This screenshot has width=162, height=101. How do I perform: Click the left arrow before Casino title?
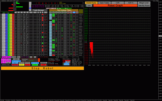coord(36,3)
